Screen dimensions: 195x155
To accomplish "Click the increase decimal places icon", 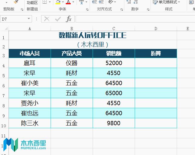I will 129,2.
